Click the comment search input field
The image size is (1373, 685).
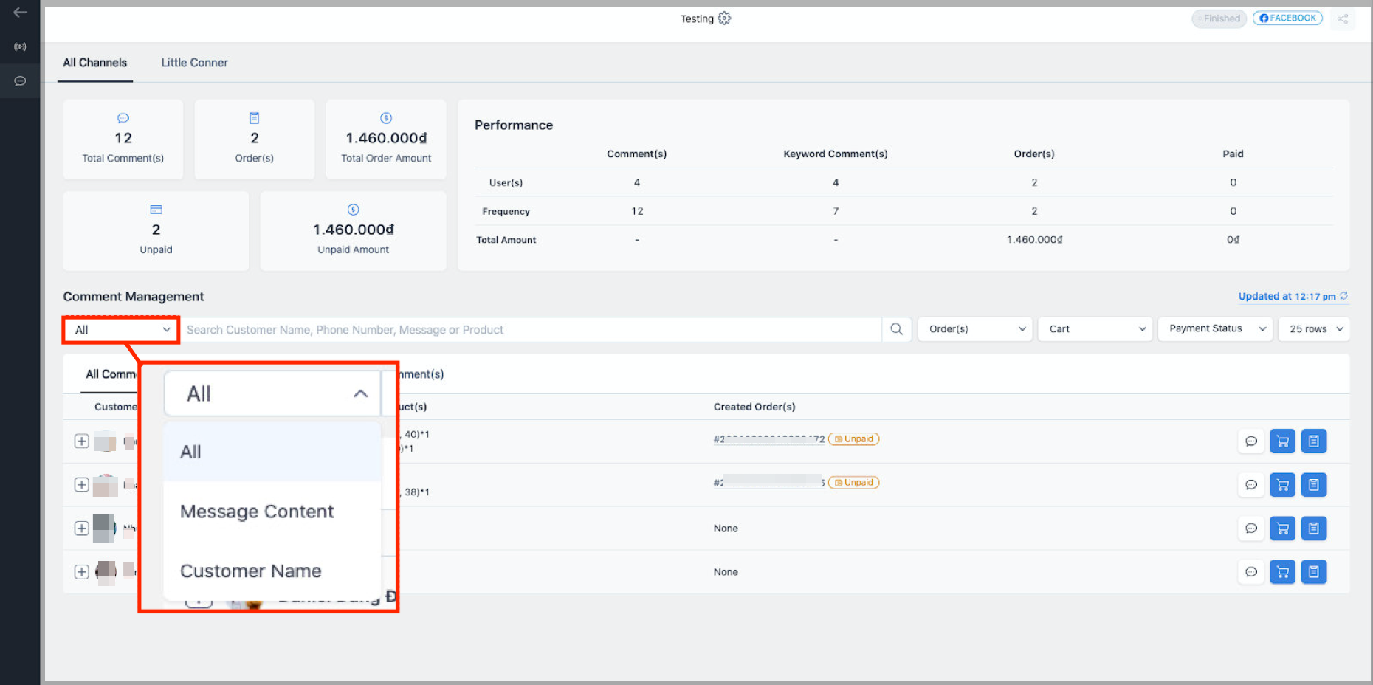point(531,330)
